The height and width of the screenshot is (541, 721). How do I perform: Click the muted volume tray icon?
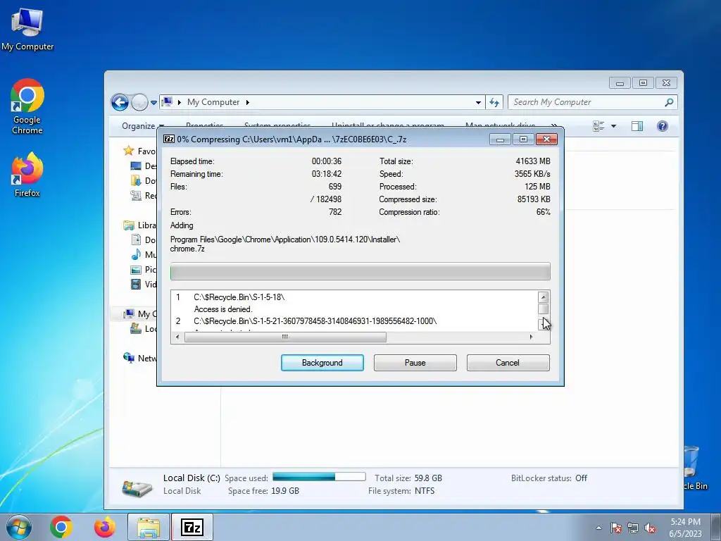tap(650, 528)
